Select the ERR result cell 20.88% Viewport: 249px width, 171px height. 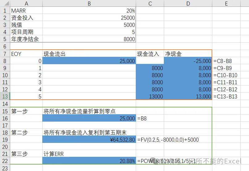89,161
